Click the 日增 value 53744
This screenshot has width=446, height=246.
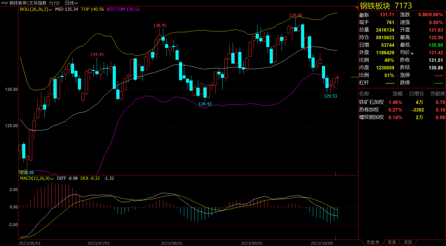388,45
